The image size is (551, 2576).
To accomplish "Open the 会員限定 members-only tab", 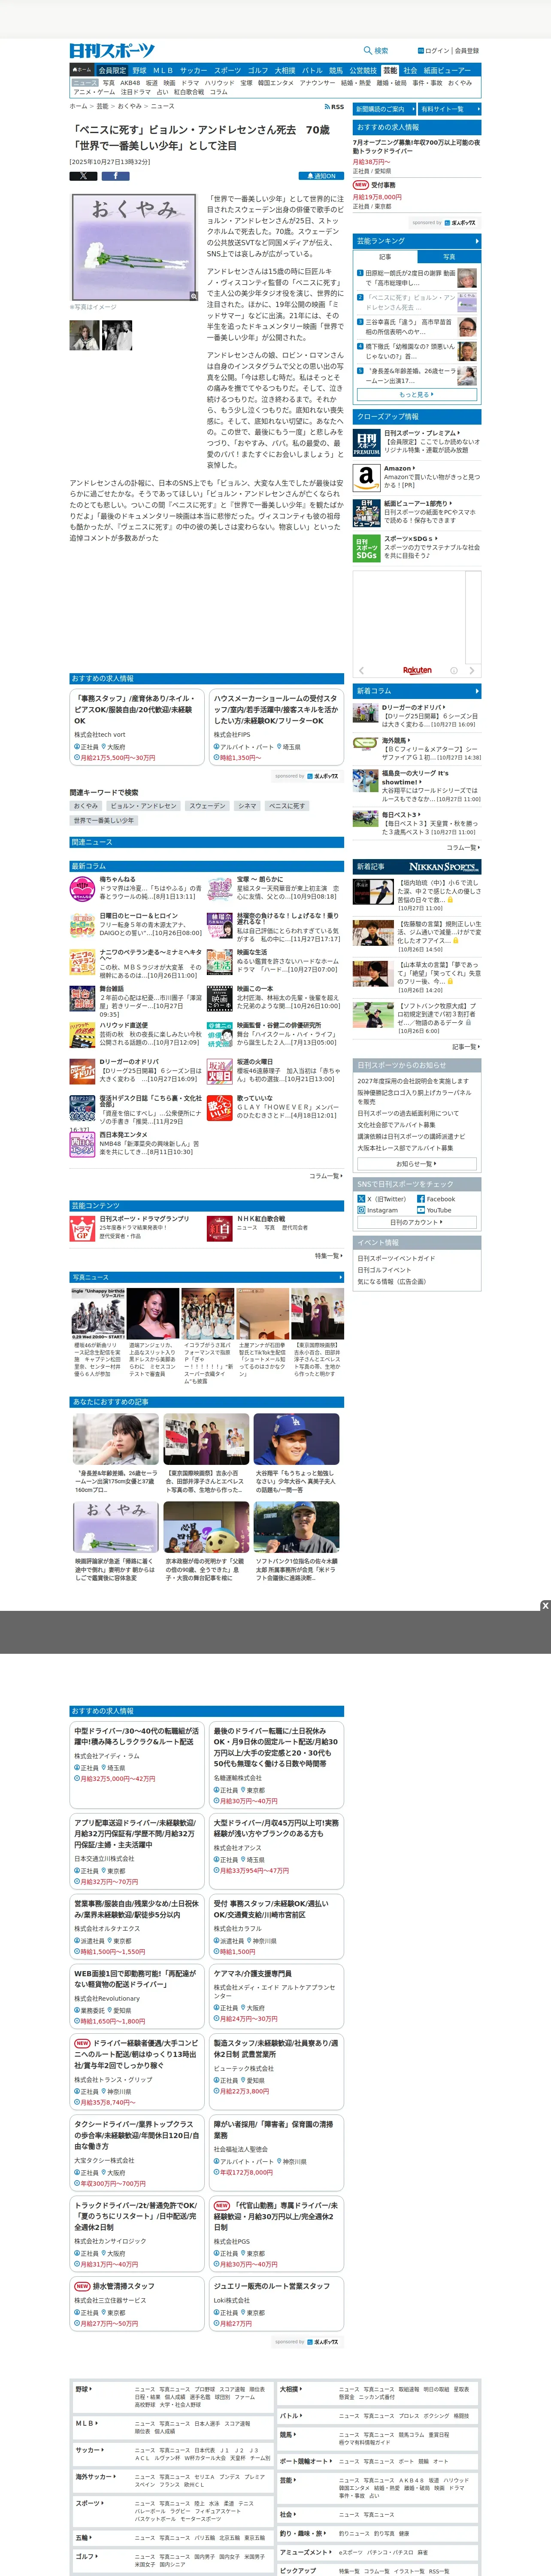I will point(112,71).
